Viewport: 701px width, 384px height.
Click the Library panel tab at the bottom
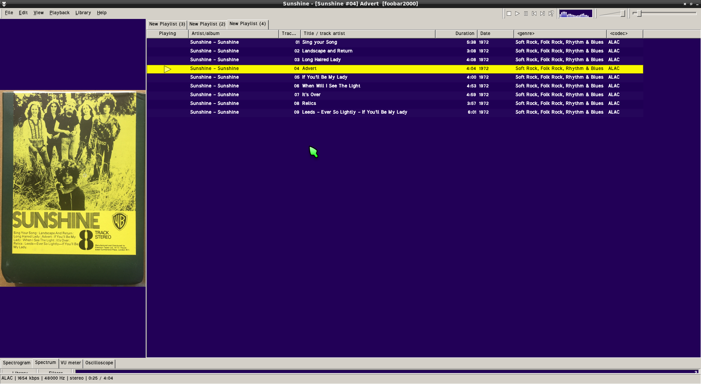(x=20, y=372)
